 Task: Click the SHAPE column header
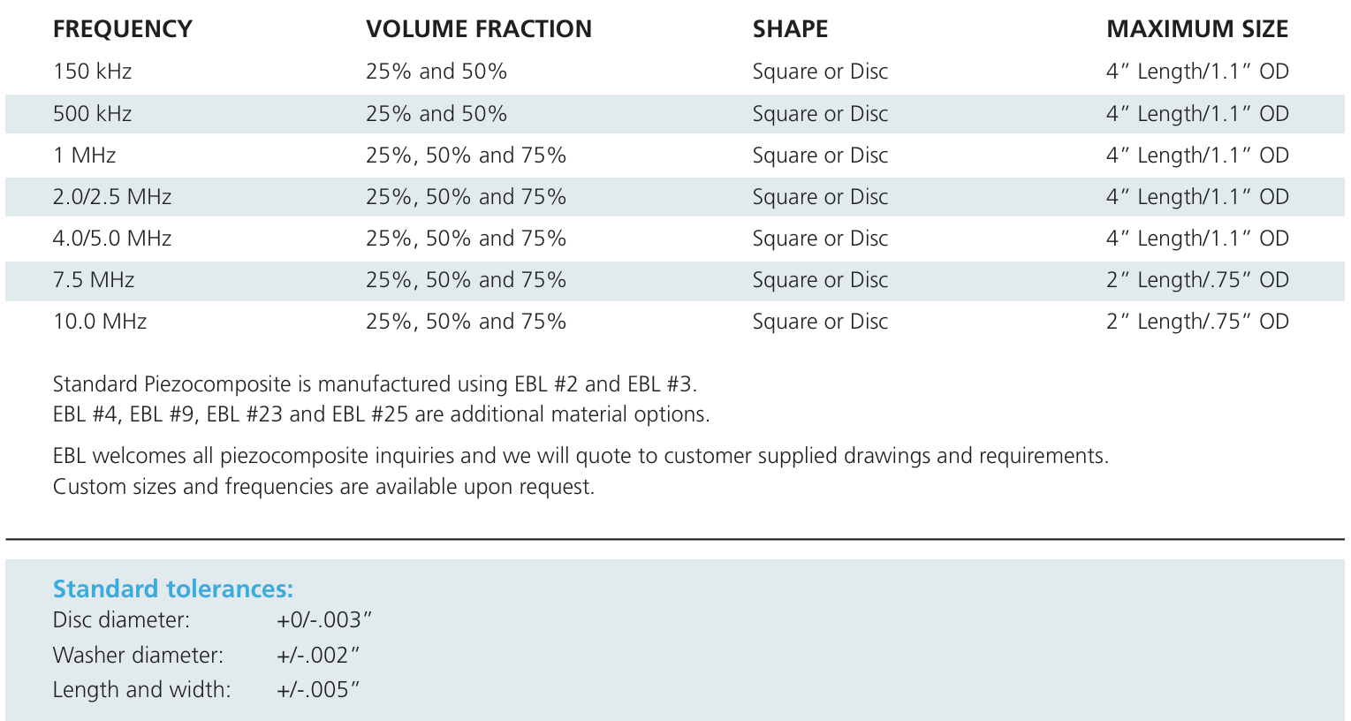coord(790,29)
